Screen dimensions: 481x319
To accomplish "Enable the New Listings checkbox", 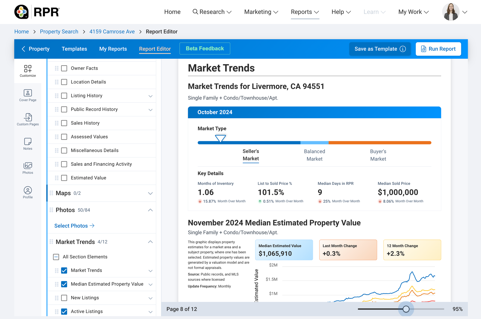I will (64, 298).
